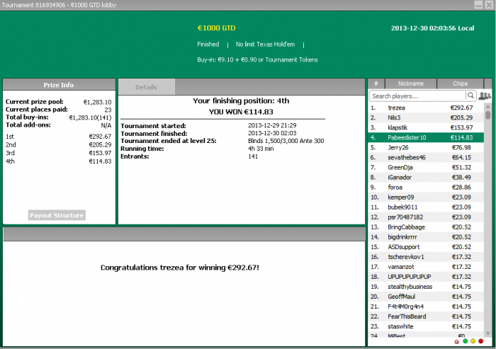496x349 pixels.
Task: Focus the Search players input field
Action: 417,96
